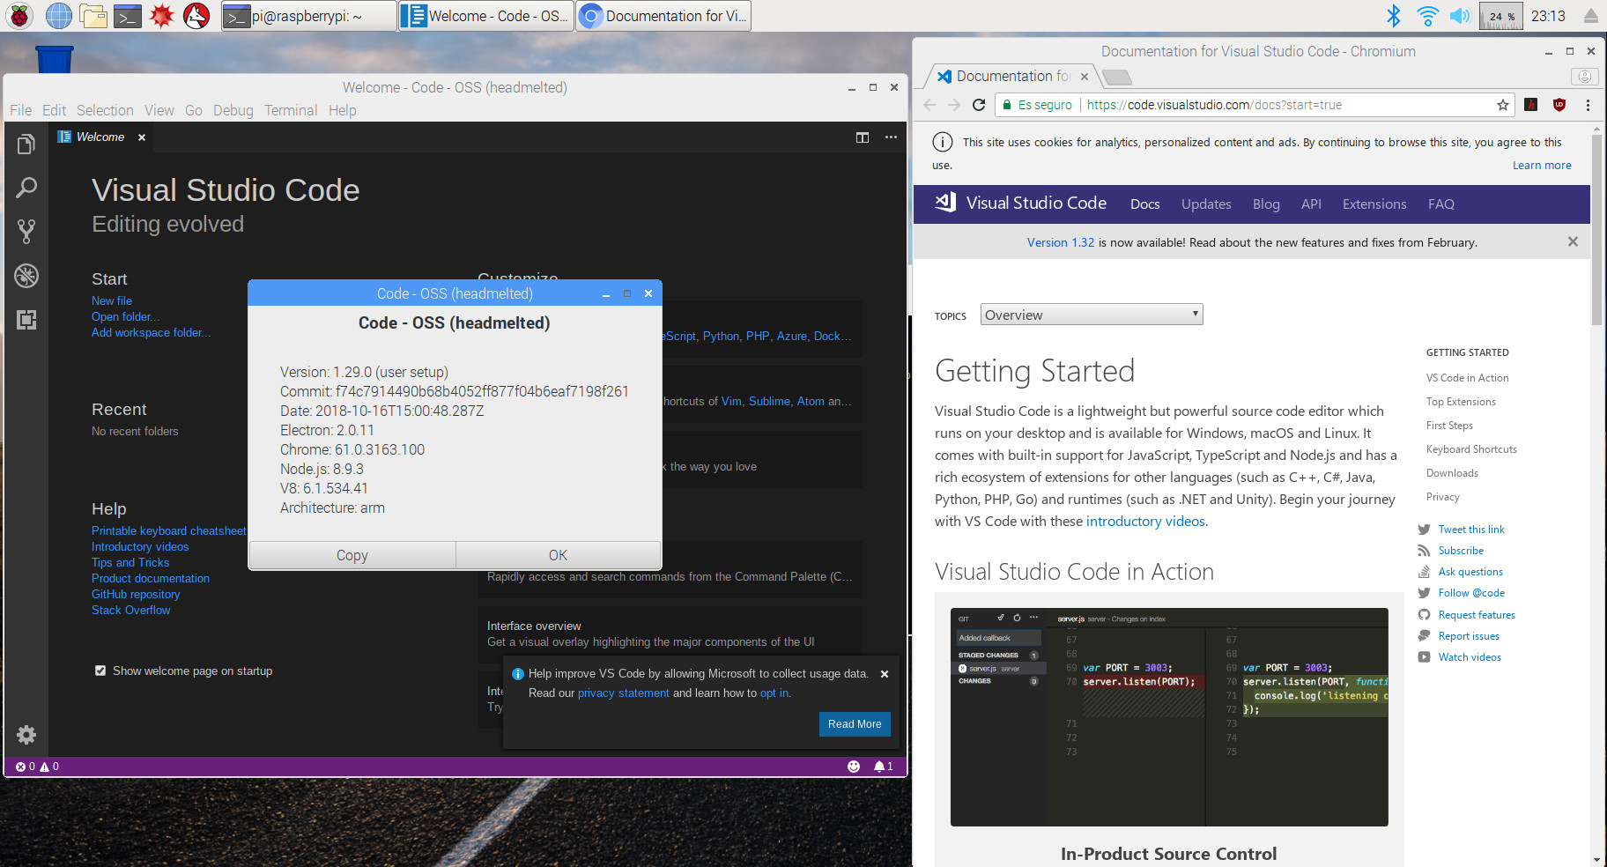The image size is (1607, 867).
Task: Click the errors and warnings status indicator
Action: [37, 767]
